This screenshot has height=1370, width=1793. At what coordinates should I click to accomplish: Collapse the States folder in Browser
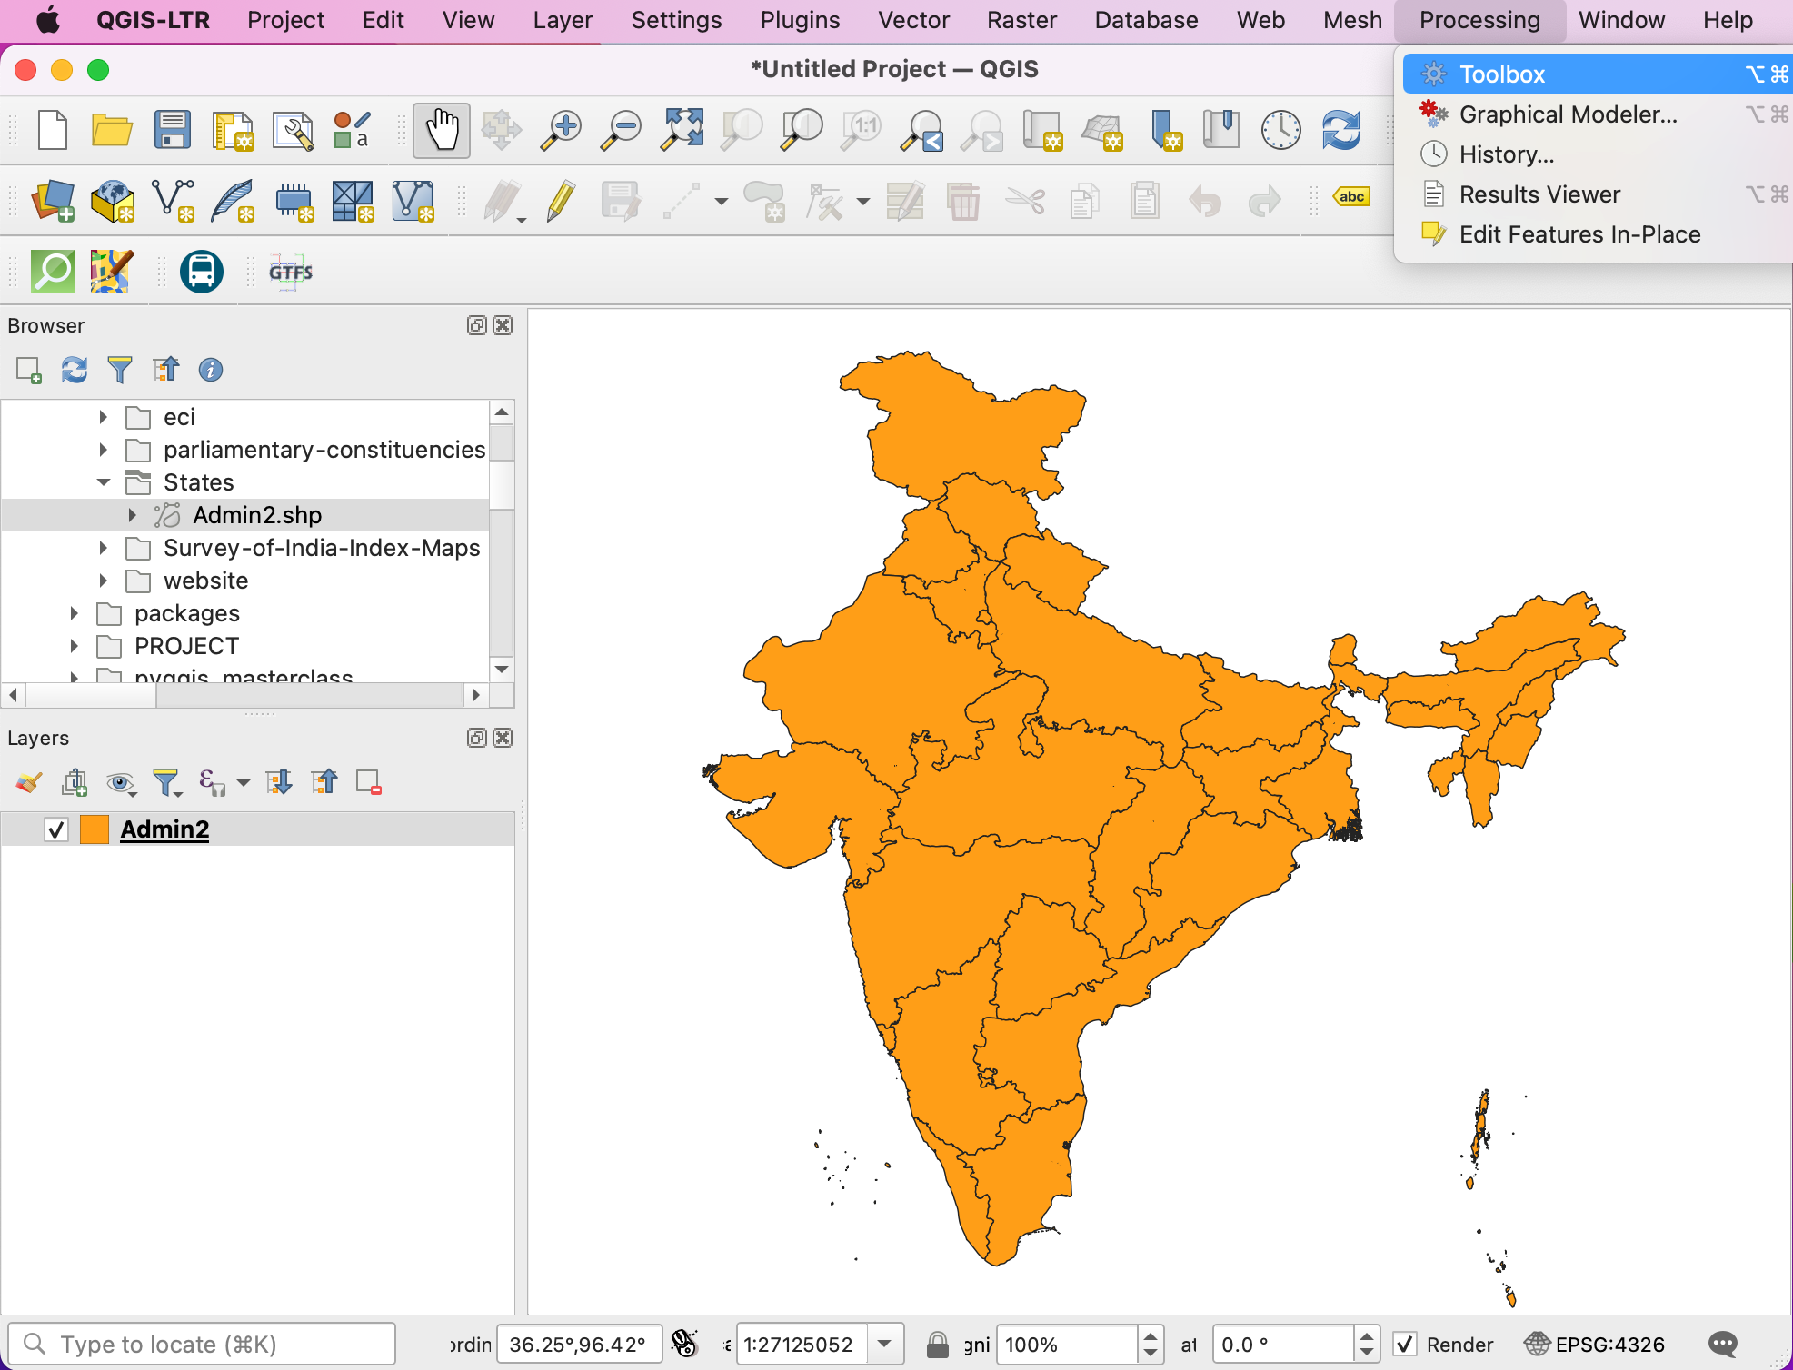coord(104,482)
